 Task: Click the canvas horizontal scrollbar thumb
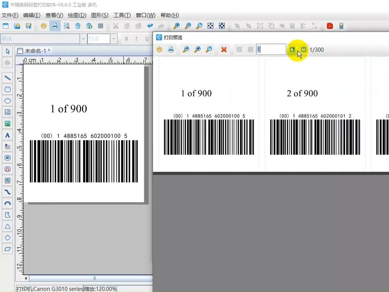pos(94,278)
